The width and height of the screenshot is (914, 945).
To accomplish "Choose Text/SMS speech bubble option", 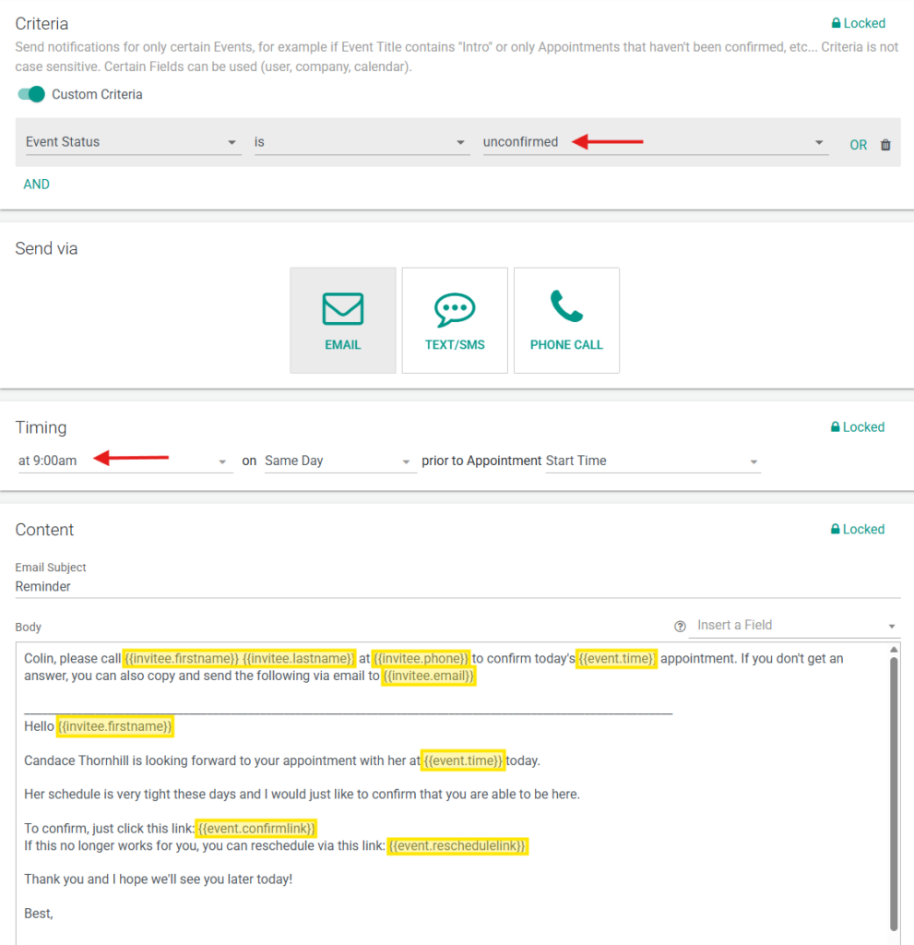I will pyautogui.click(x=455, y=320).
